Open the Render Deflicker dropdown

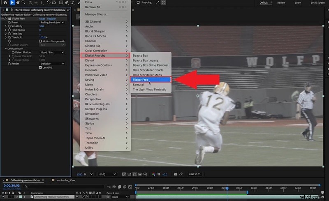[52, 64]
